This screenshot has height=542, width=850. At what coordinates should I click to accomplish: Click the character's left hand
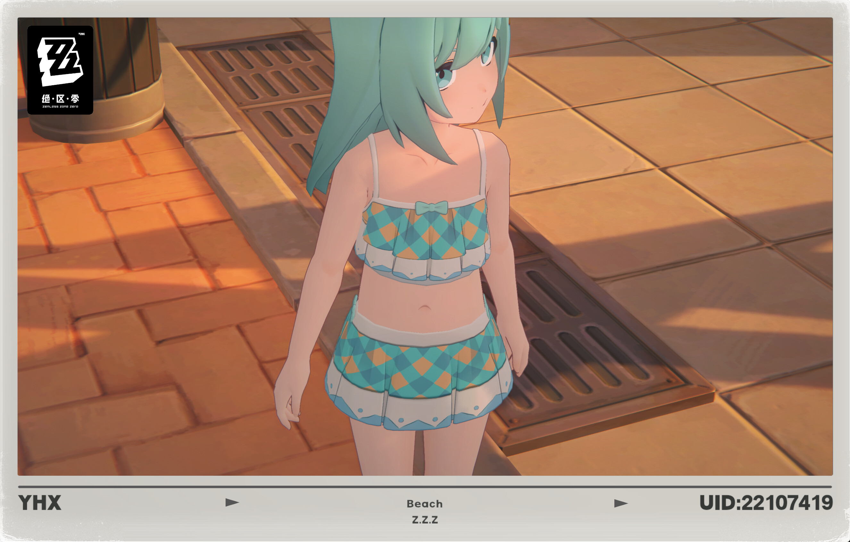pyautogui.click(x=288, y=406)
